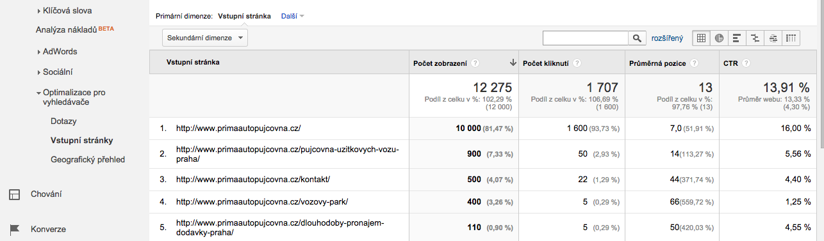
Task: Open help for Počet zobrazení column
Action: coord(475,63)
